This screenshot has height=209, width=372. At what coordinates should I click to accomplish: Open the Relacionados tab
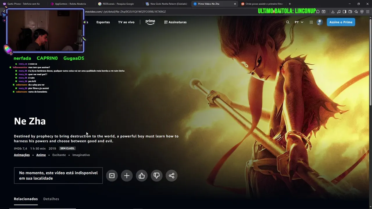pyautogui.click(x=26, y=199)
